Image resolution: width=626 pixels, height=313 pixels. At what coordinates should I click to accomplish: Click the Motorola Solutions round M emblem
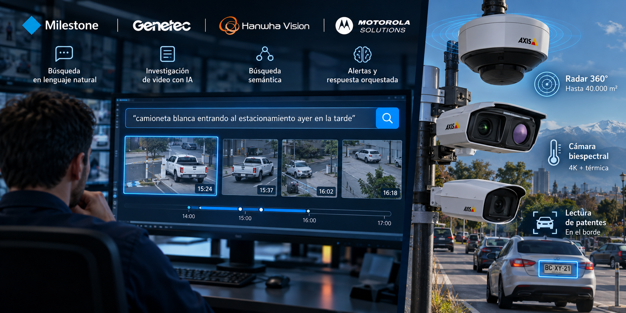tap(344, 25)
